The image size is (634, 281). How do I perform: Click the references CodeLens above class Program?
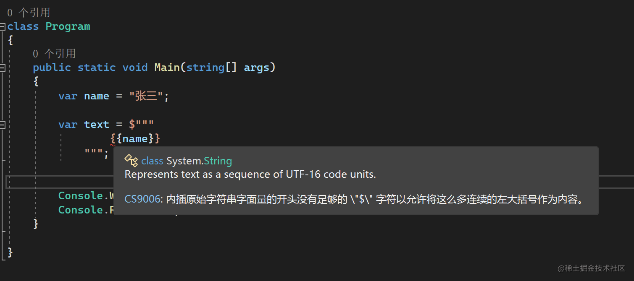29,13
